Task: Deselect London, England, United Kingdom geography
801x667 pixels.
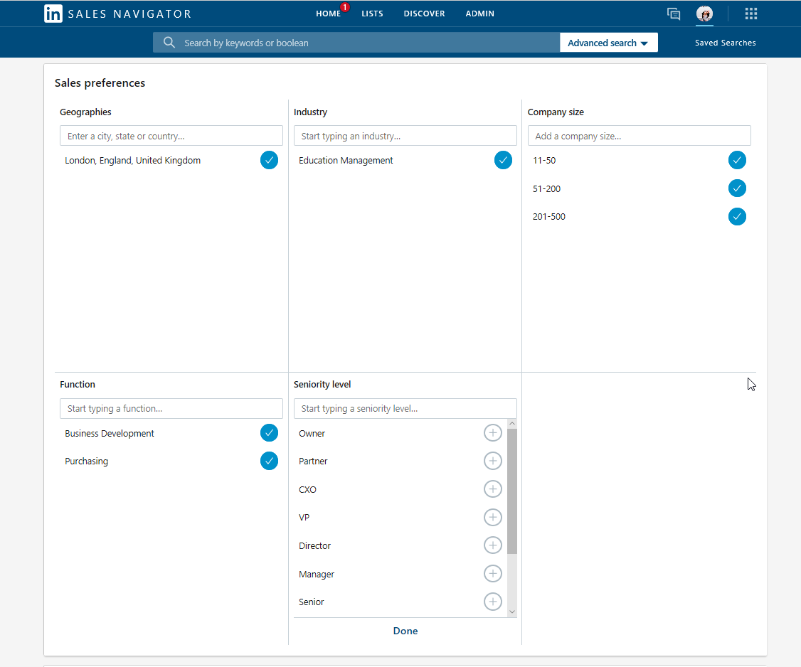Action: coord(269,160)
